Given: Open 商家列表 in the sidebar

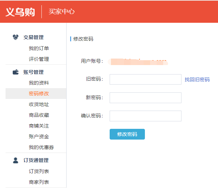Looking at the screenshot, I should (x=39, y=182).
